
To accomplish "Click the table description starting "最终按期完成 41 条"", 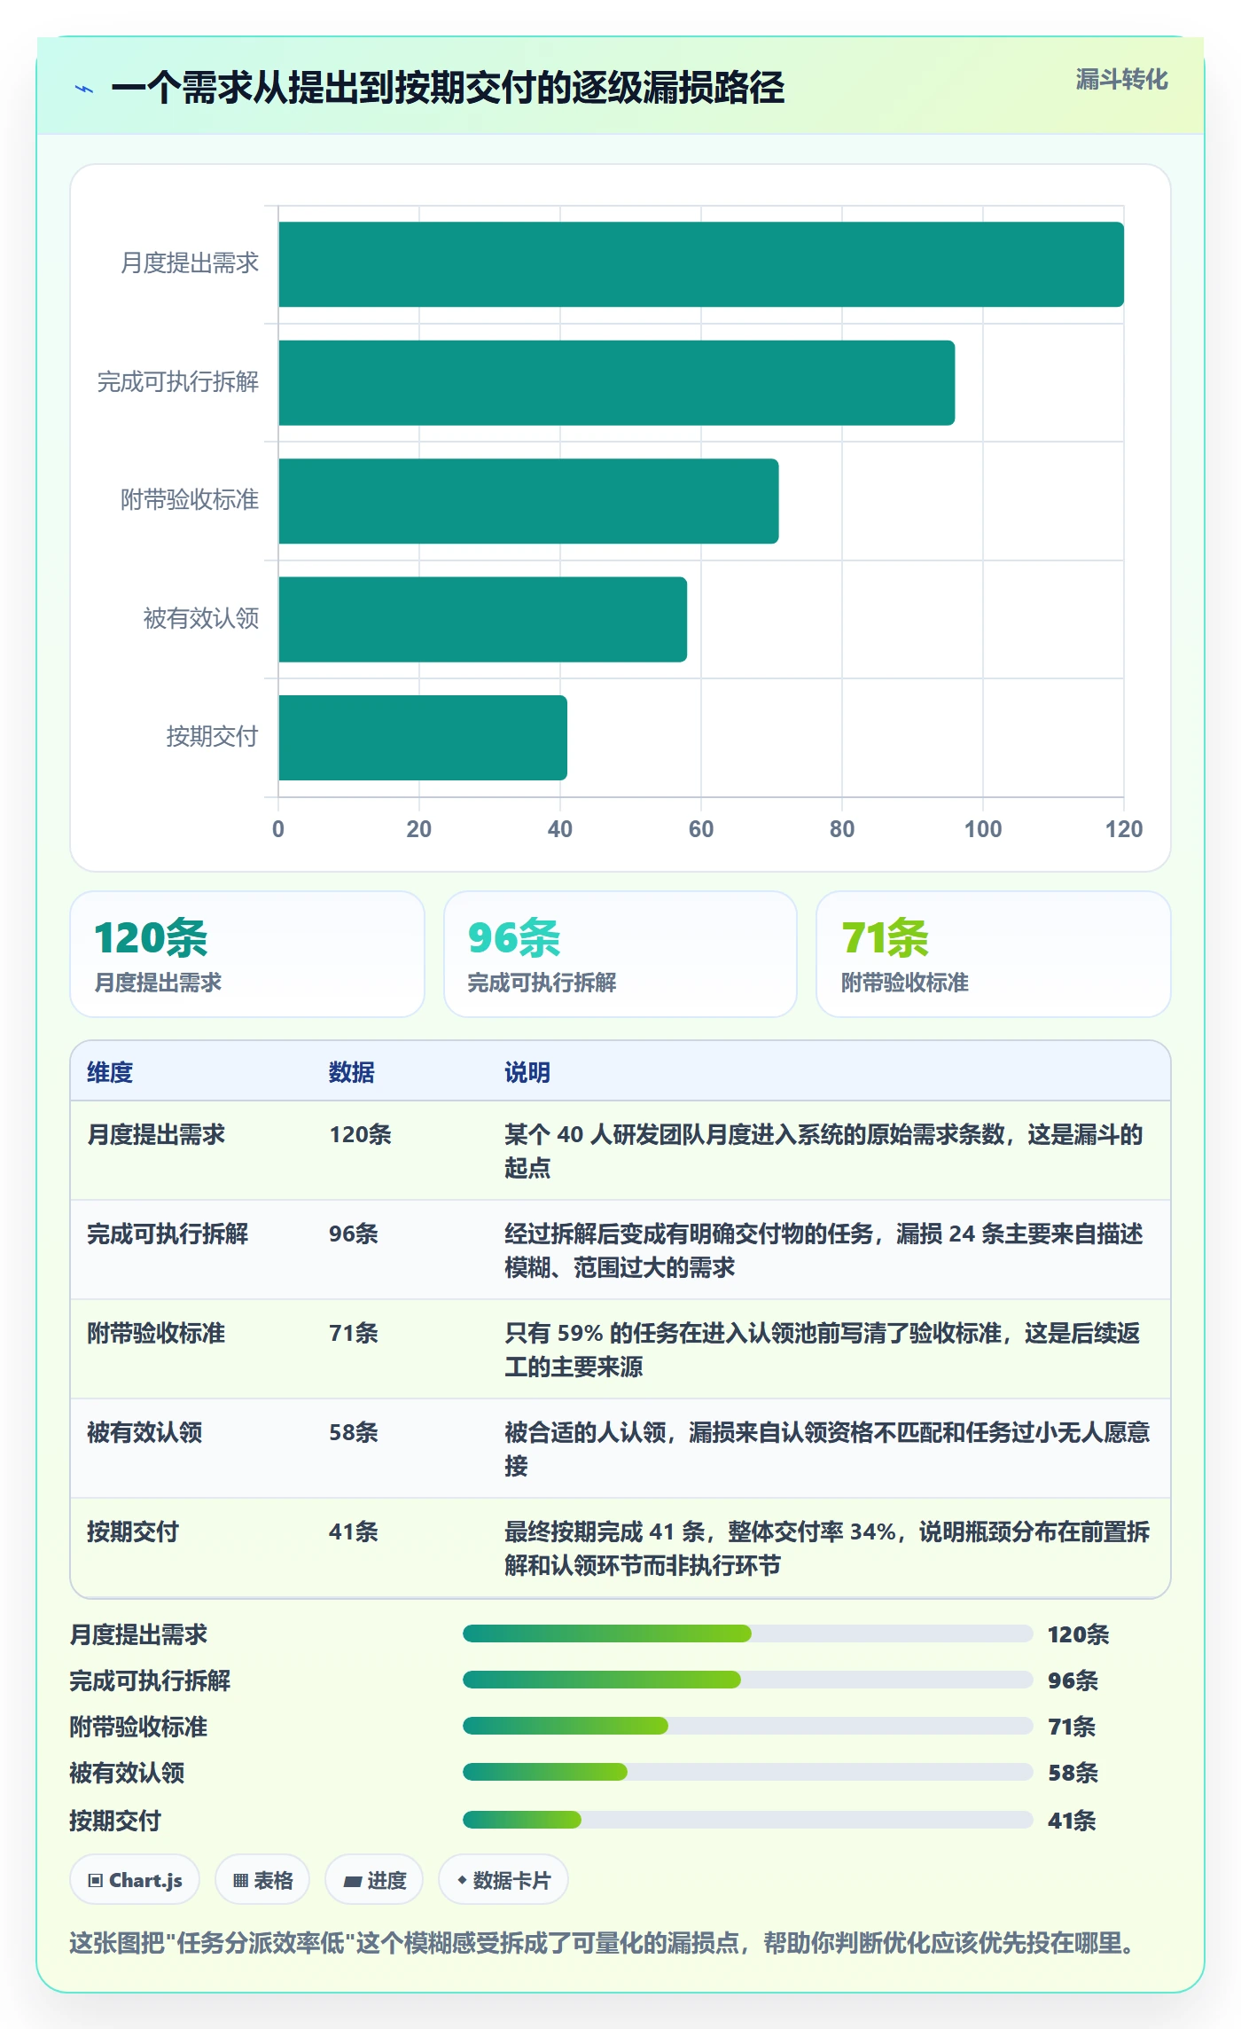I will pos(827,1548).
